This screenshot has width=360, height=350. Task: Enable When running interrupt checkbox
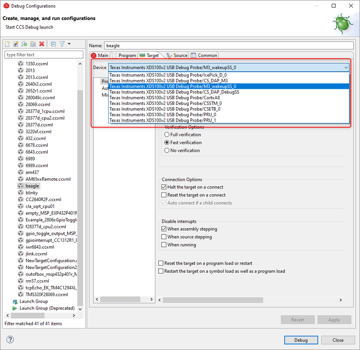(x=164, y=245)
